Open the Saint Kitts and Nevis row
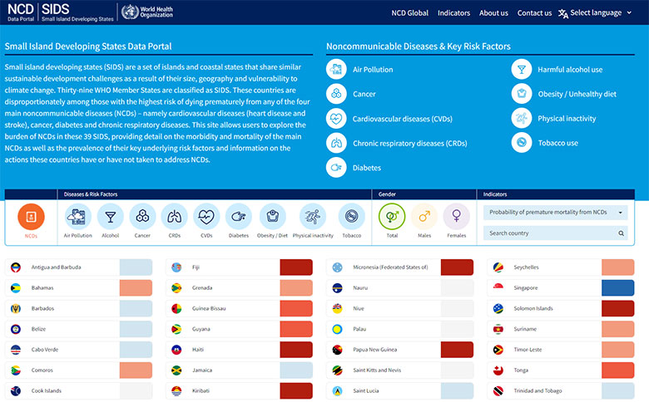The width and height of the screenshot is (649, 402). tap(400, 370)
